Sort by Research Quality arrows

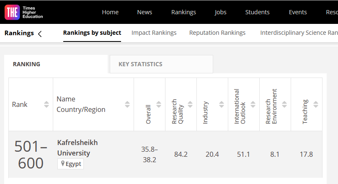tap(190, 104)
